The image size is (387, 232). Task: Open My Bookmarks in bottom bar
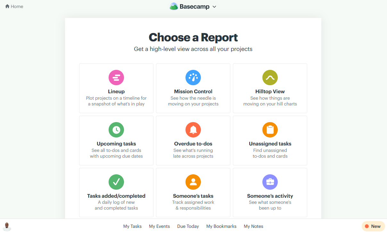(221, 226)
